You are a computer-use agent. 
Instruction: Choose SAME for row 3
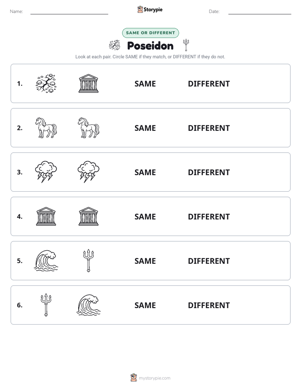pos(145,172)
